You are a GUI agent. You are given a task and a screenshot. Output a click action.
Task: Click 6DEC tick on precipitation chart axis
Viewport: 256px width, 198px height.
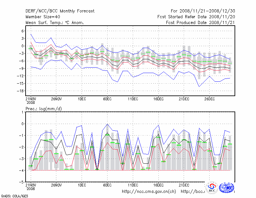[x=107, y=185]
